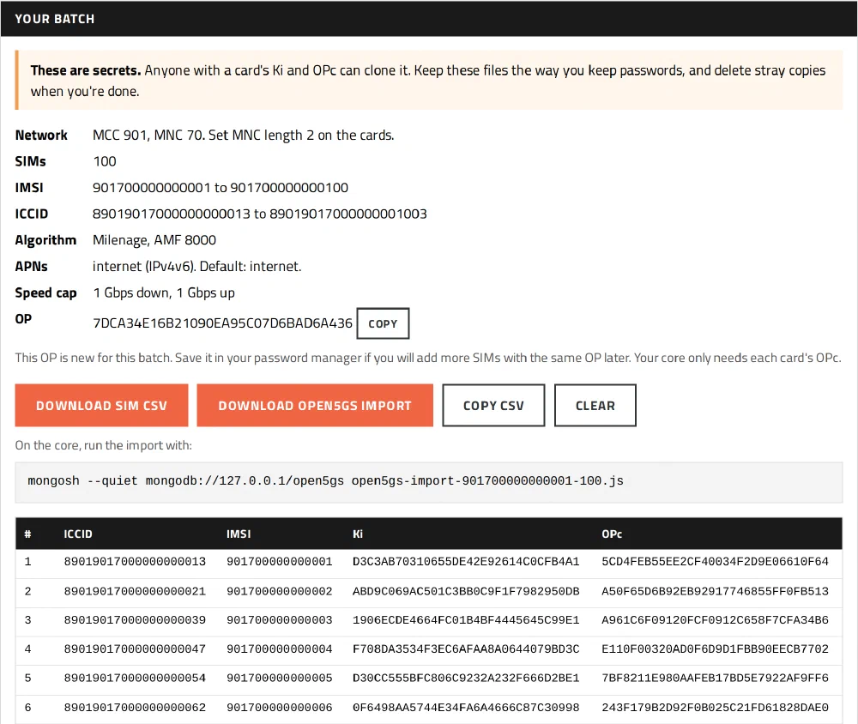Click Download Open5GS Import button
858x724 pixels.
coord(315,406)
